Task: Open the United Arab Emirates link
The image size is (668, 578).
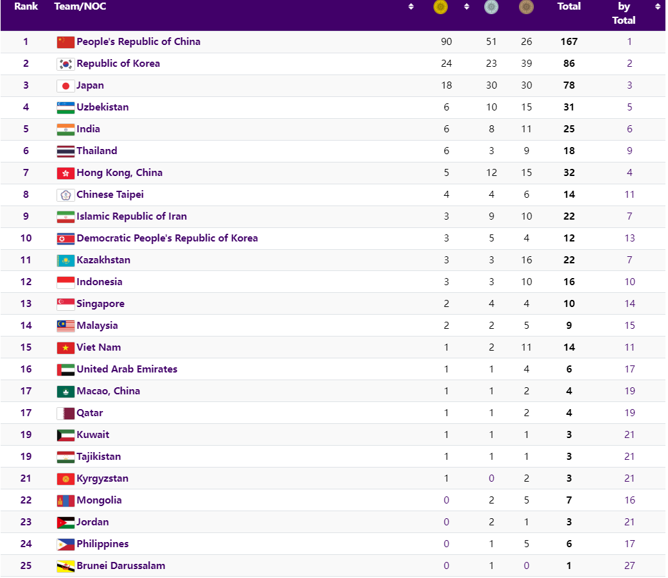Action: (x=127, y=369)
